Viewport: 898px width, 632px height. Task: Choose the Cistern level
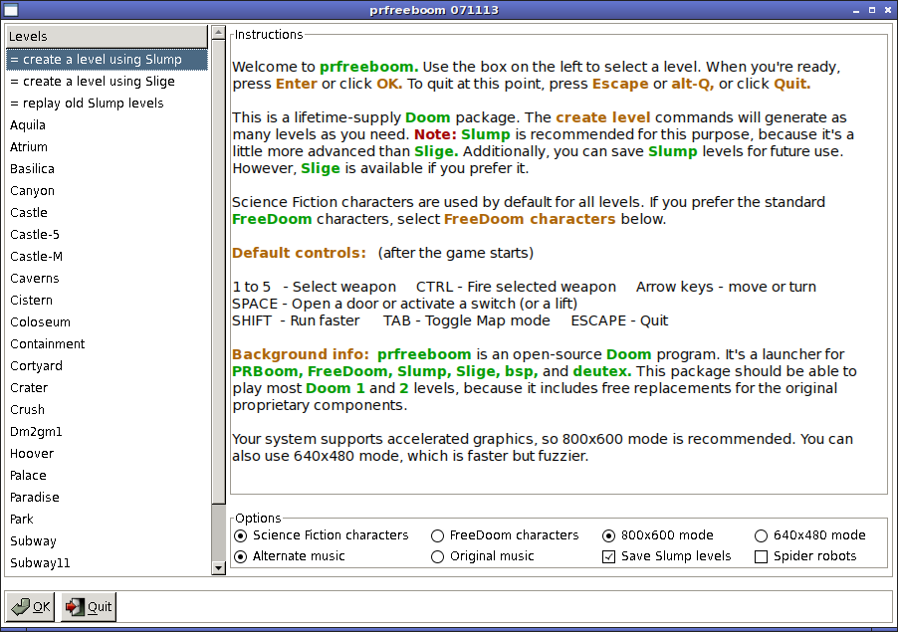point(108,300)
